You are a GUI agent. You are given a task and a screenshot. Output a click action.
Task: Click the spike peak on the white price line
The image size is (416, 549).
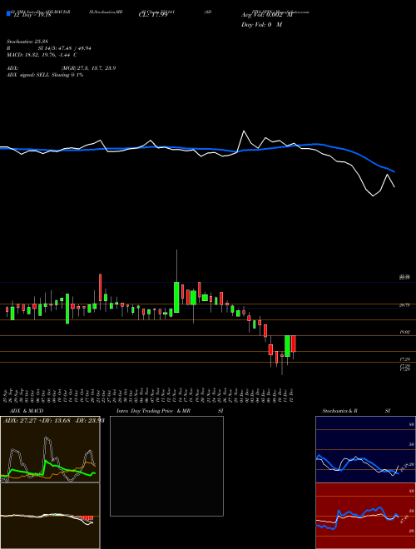244,131
